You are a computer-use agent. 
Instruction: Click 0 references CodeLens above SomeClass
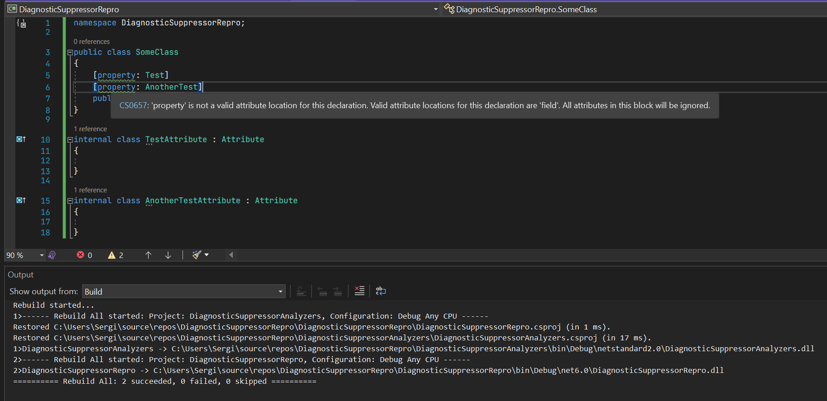point(91,42)
